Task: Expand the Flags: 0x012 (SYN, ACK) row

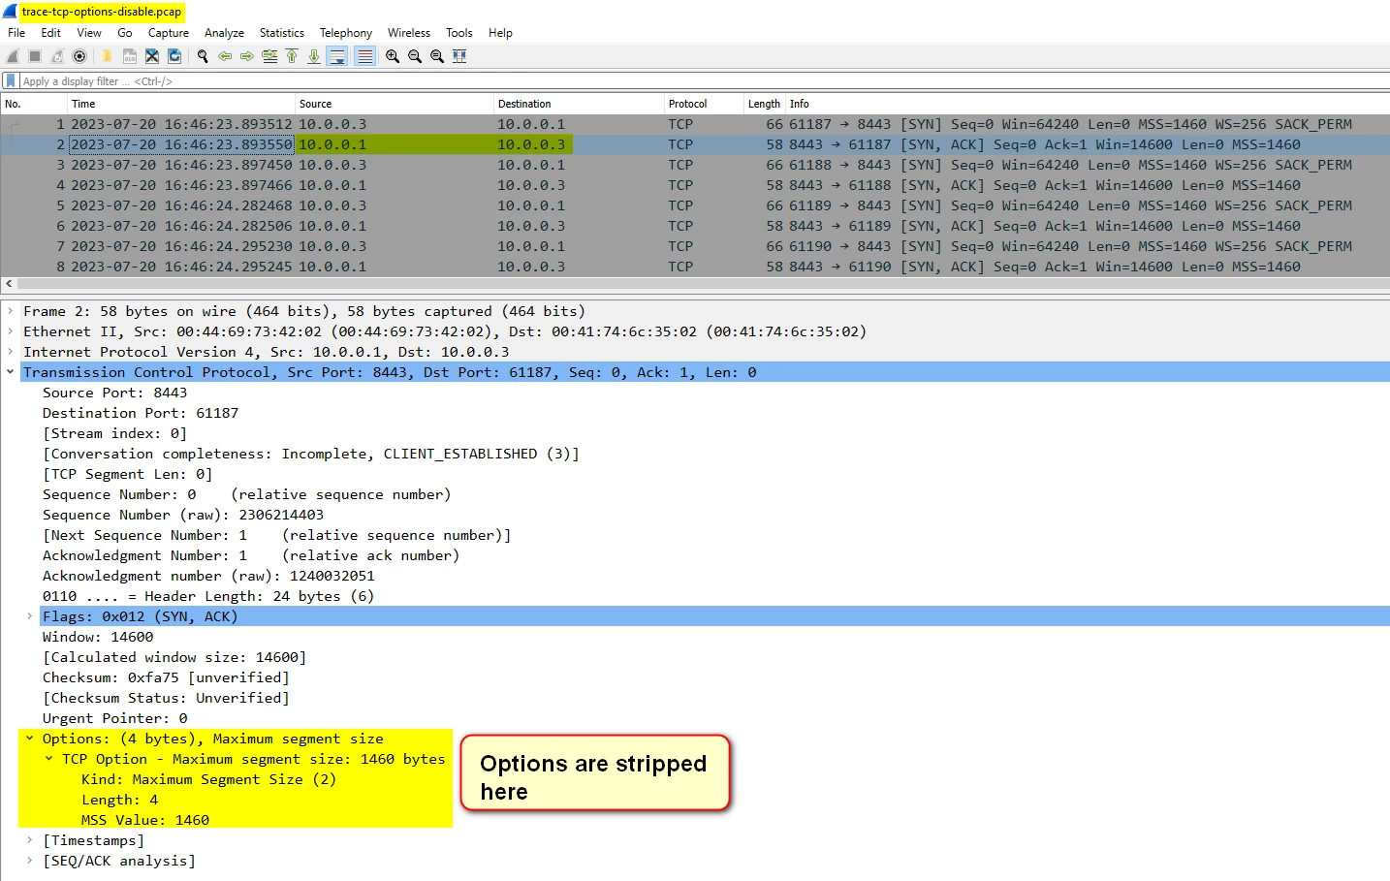Action: 30,616
